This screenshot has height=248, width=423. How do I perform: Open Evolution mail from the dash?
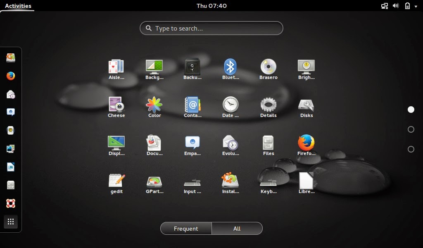(11, 95)
